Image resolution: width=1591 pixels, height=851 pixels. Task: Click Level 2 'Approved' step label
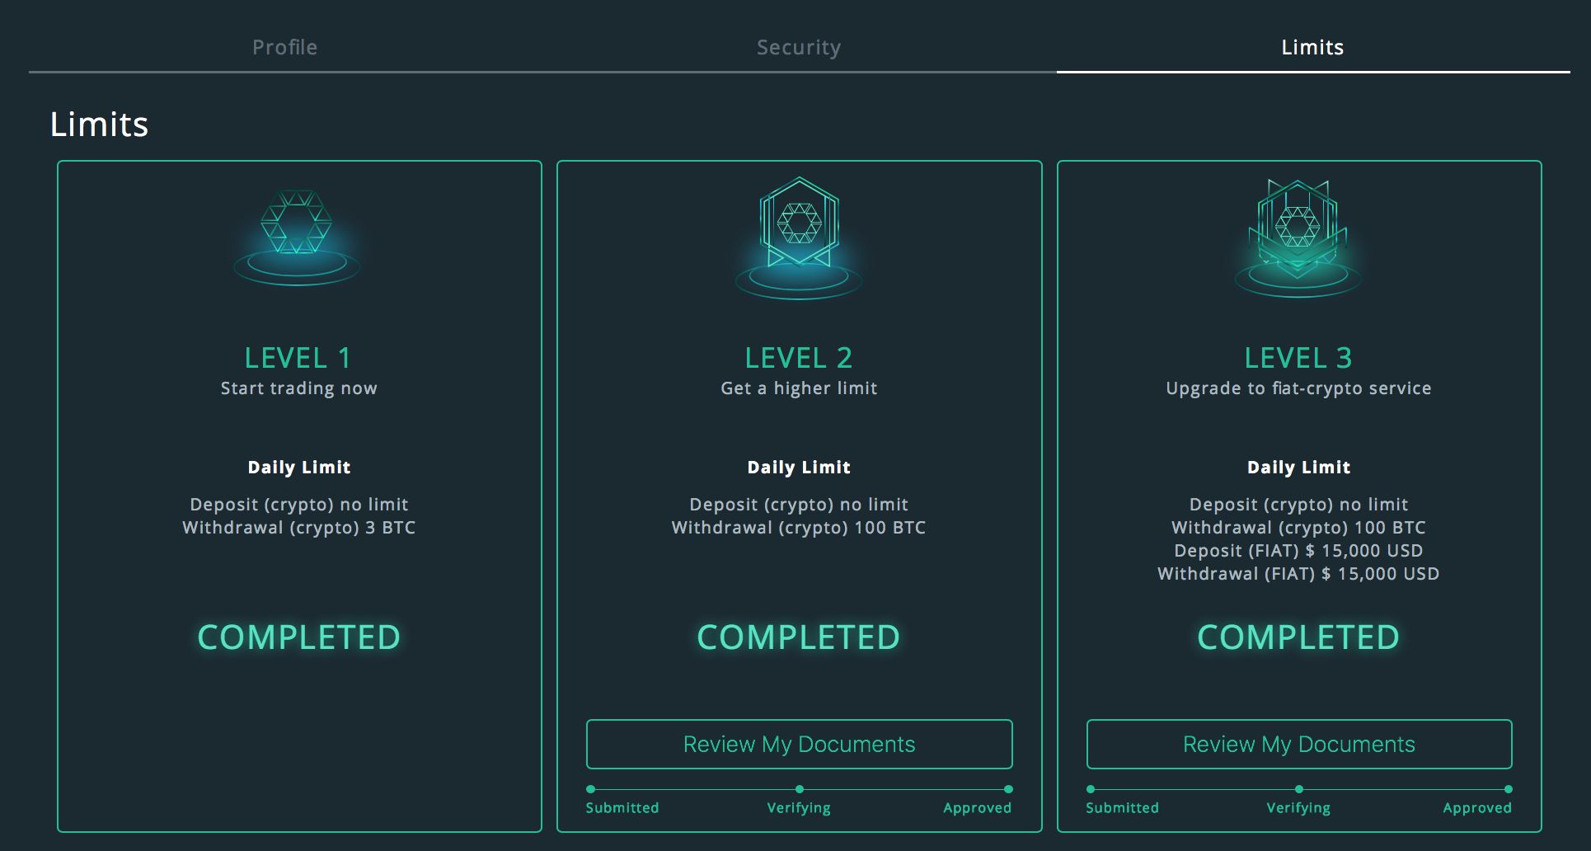[x=977, y=808]
